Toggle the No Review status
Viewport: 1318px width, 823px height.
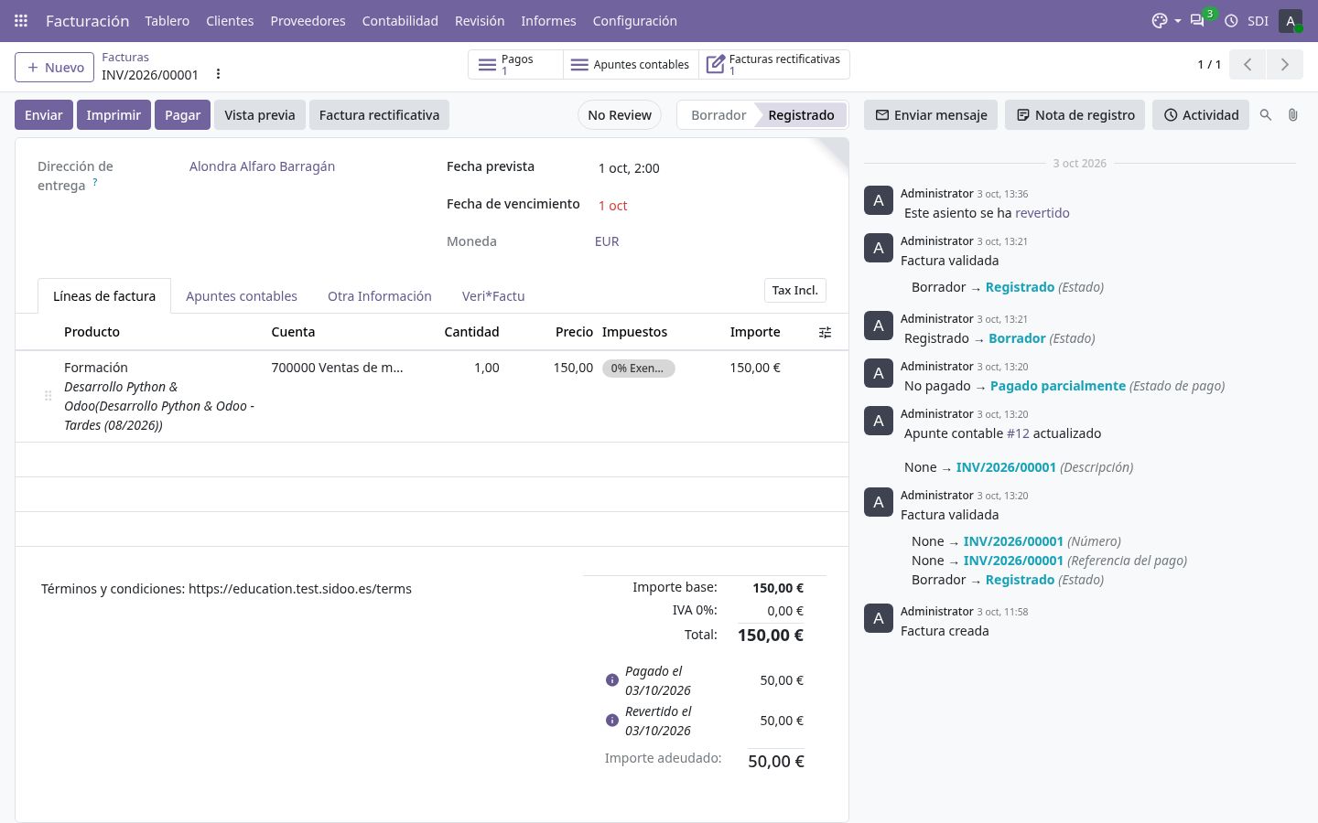[x=620, y=115]
